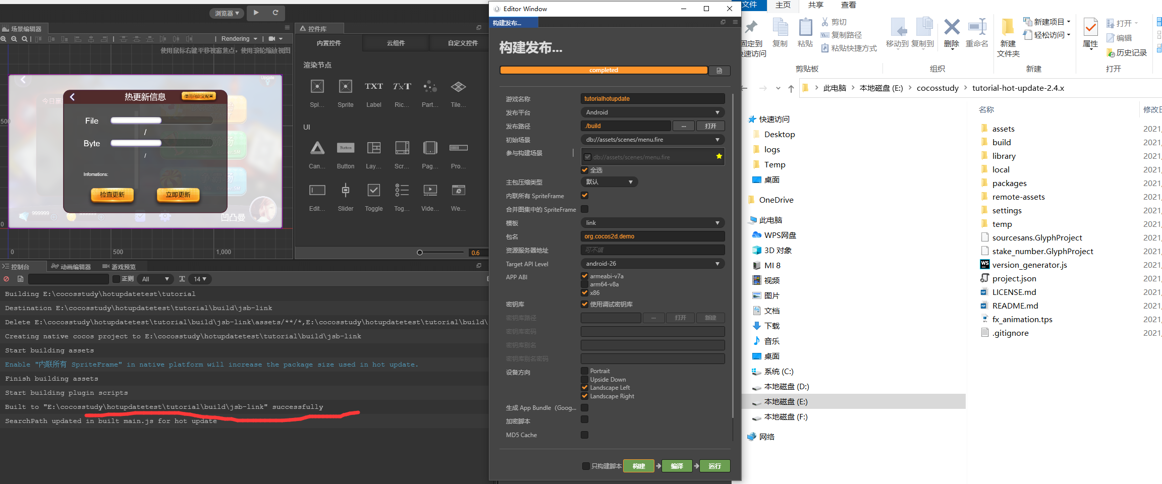This screenshot has height=484, width=1162.
Task: Toggle the x86 APP ABI checkbox
Action: (585, 293)
